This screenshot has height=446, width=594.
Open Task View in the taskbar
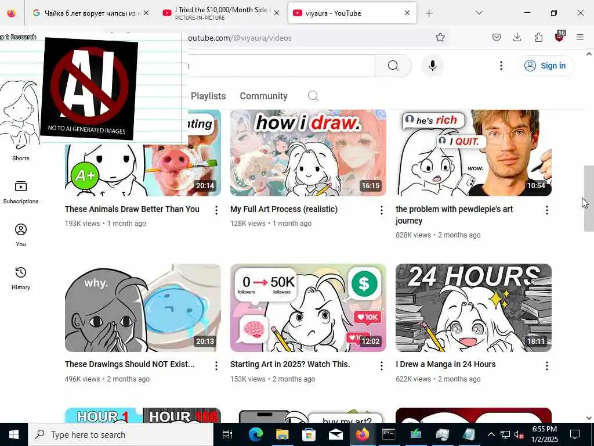coord(227,434)
